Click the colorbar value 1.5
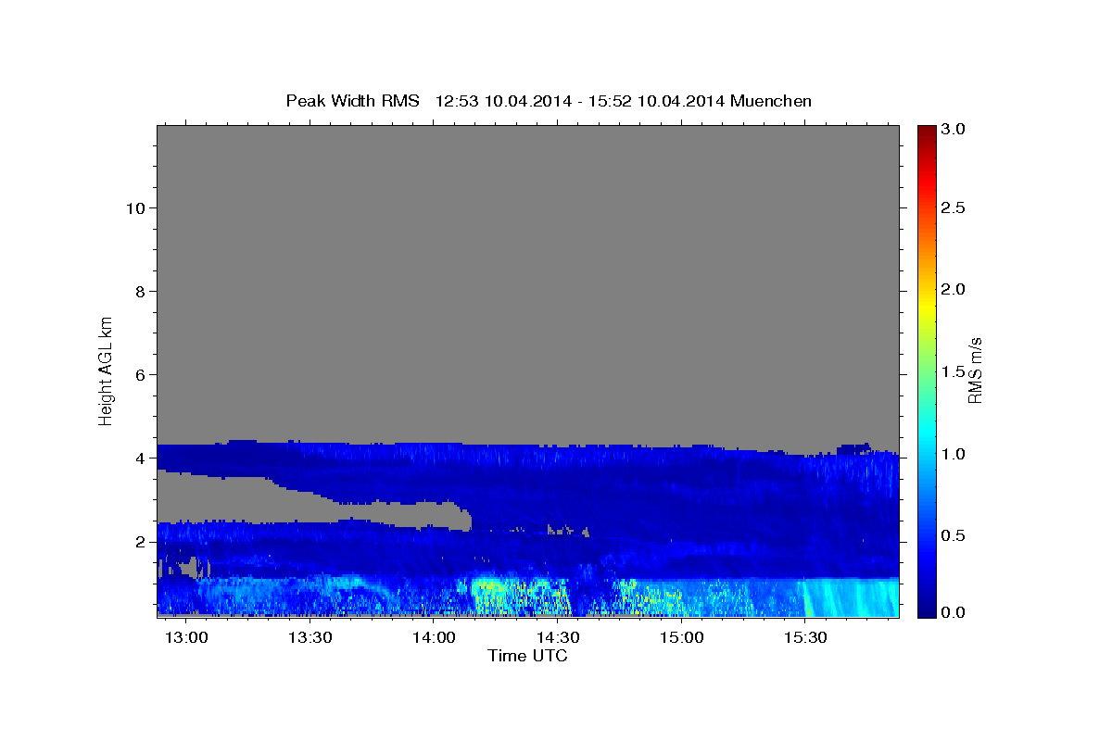1112x741 pixels. pyautogui.click(x=955, y=371)
